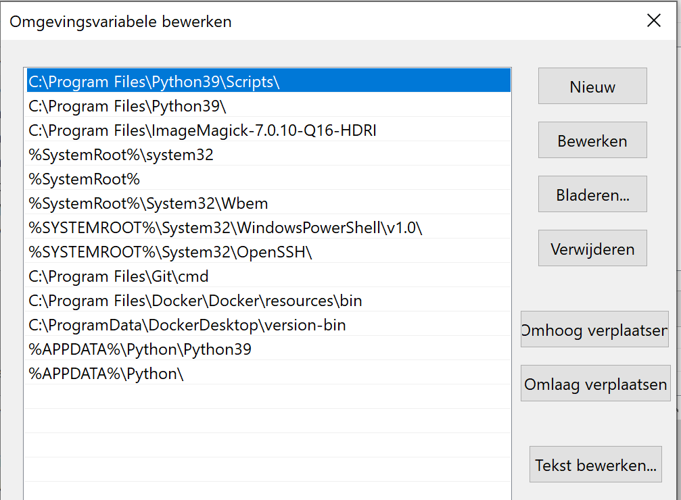Move entry up with Omhoog verplaatsen
681x500 pixels.
tap(594, 330)
